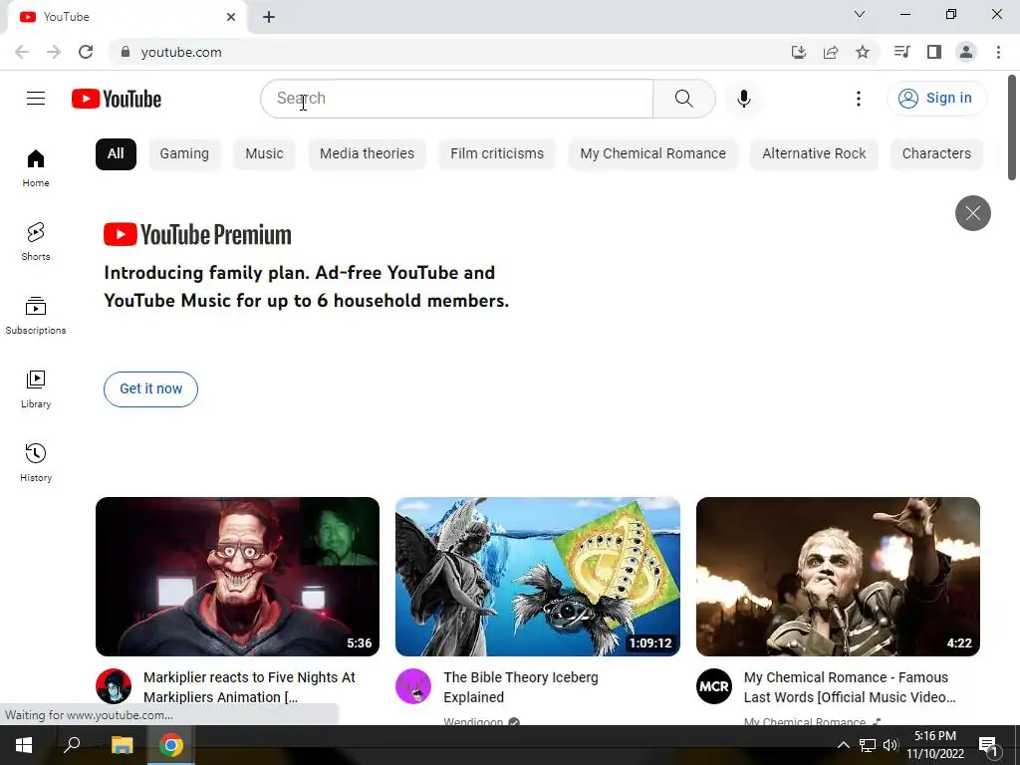Open Wendigoon channel avatar
The height and width of the screenshot is (765, 1020).
413,686
